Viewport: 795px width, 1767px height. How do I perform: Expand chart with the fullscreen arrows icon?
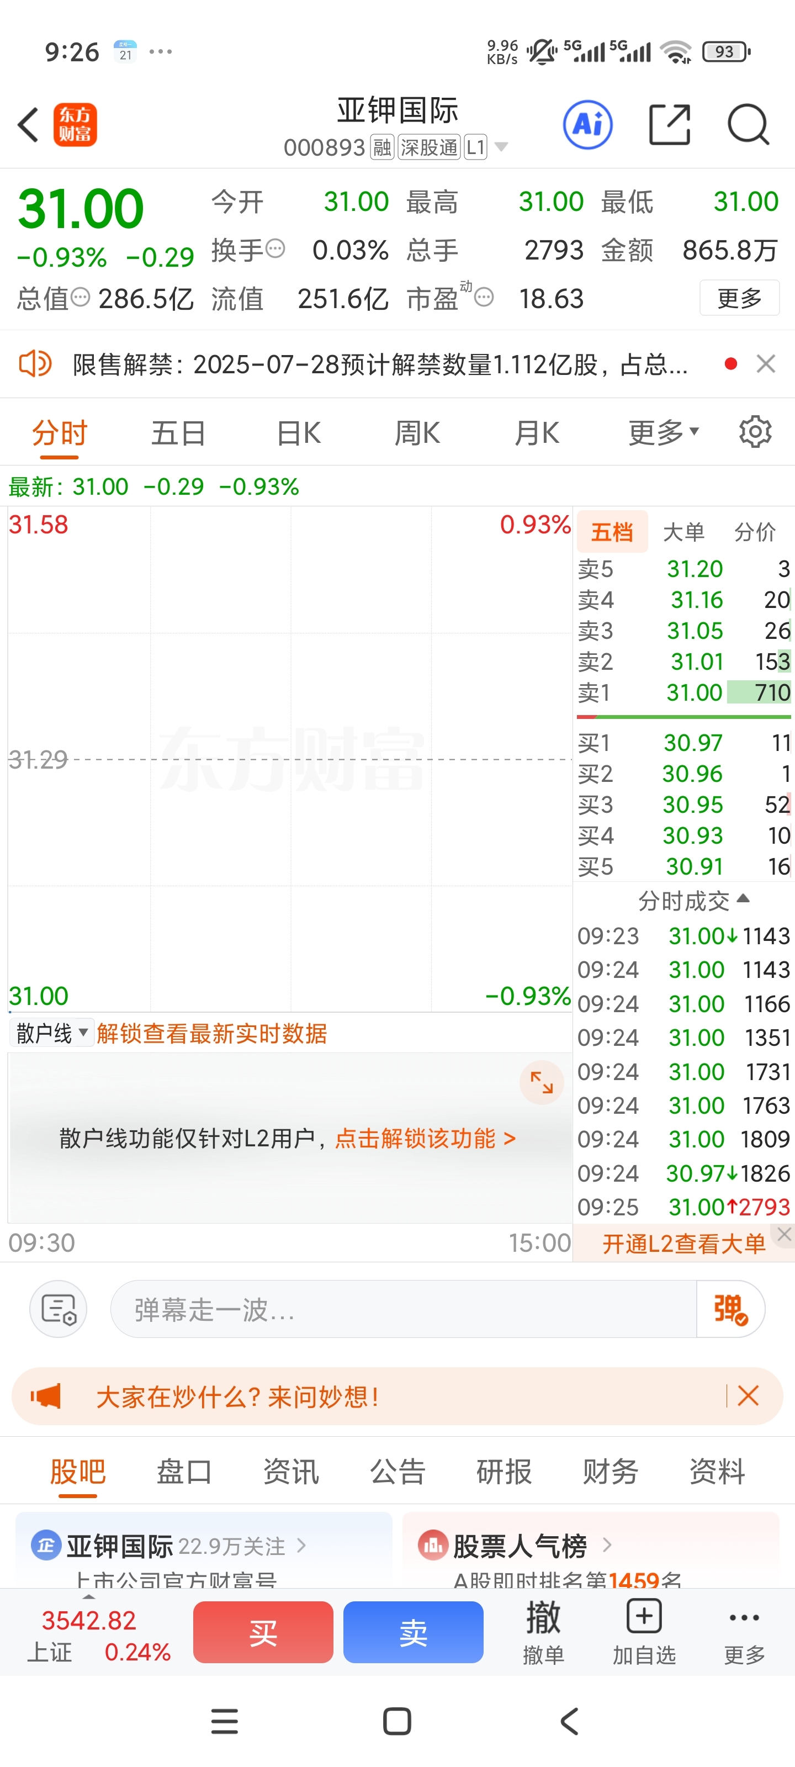pos(542,1082)
